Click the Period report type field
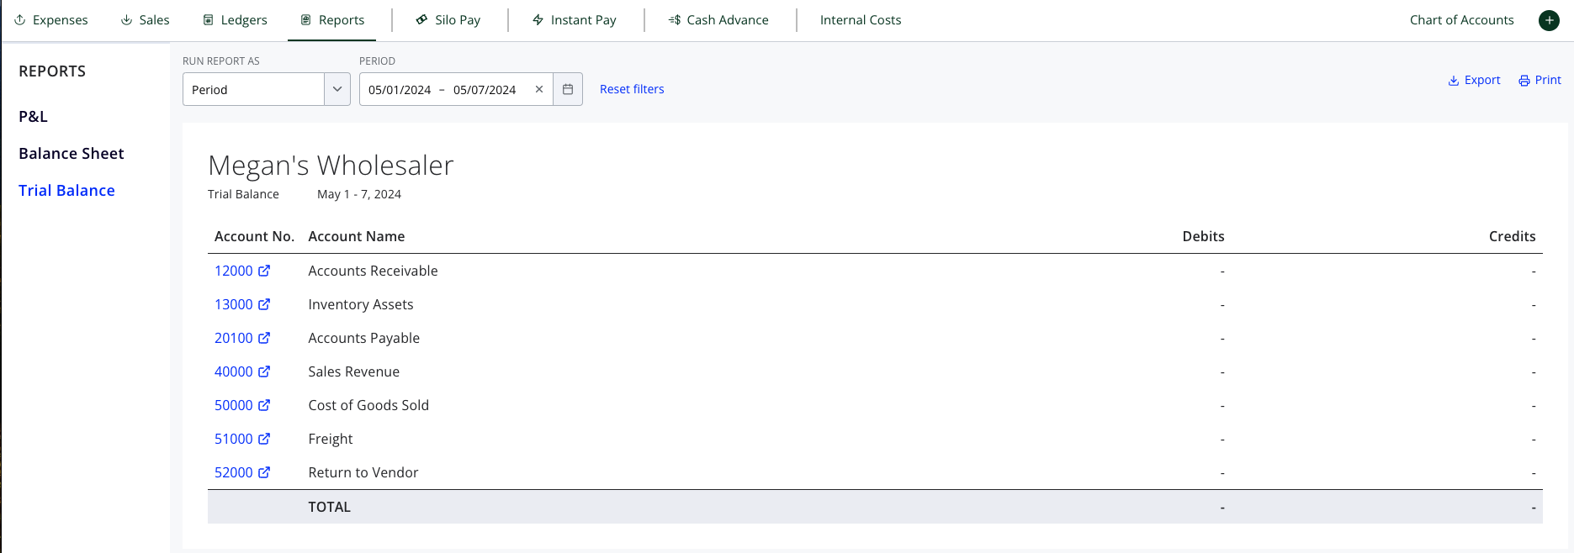The height and width of the screenshot is (553, 1574). 253,89
